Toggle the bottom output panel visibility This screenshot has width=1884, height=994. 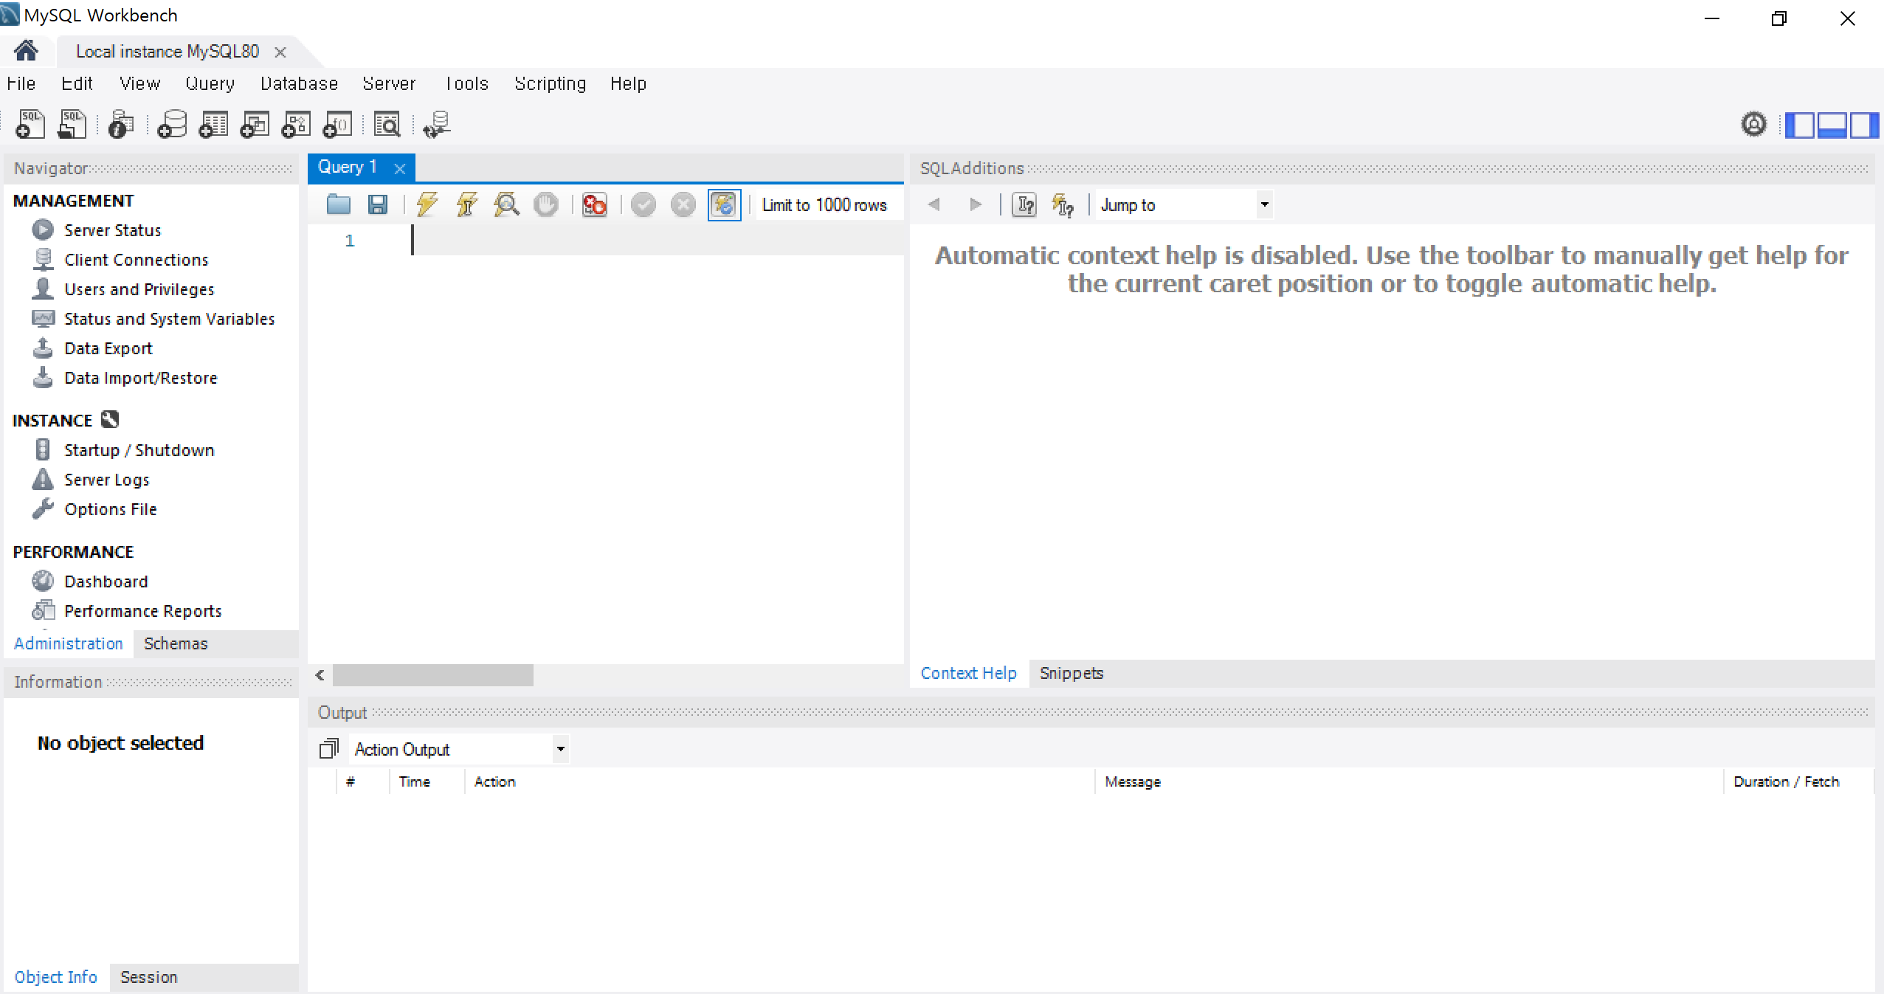click(x=1832, y=125)
